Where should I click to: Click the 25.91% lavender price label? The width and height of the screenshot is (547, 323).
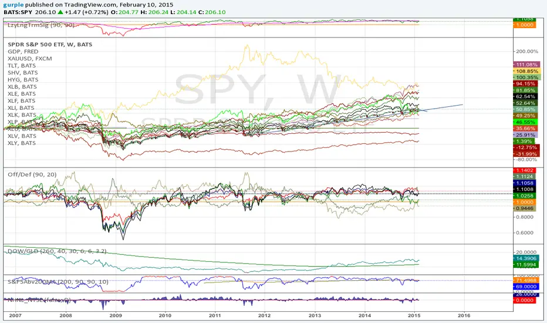(x=525, y=135)
